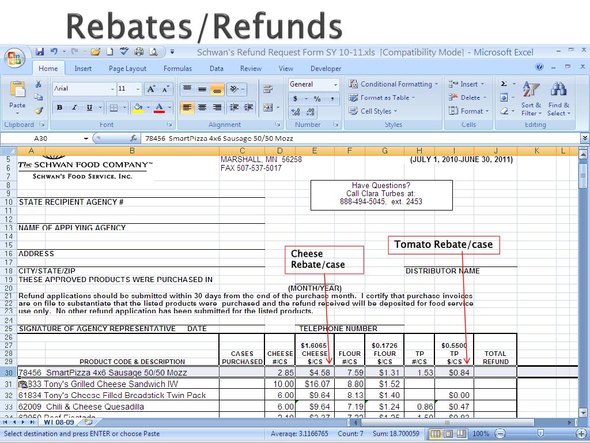590x443 pixels.
Task: Go to the Review ribbon tab
Action: [x=251, y=69]
